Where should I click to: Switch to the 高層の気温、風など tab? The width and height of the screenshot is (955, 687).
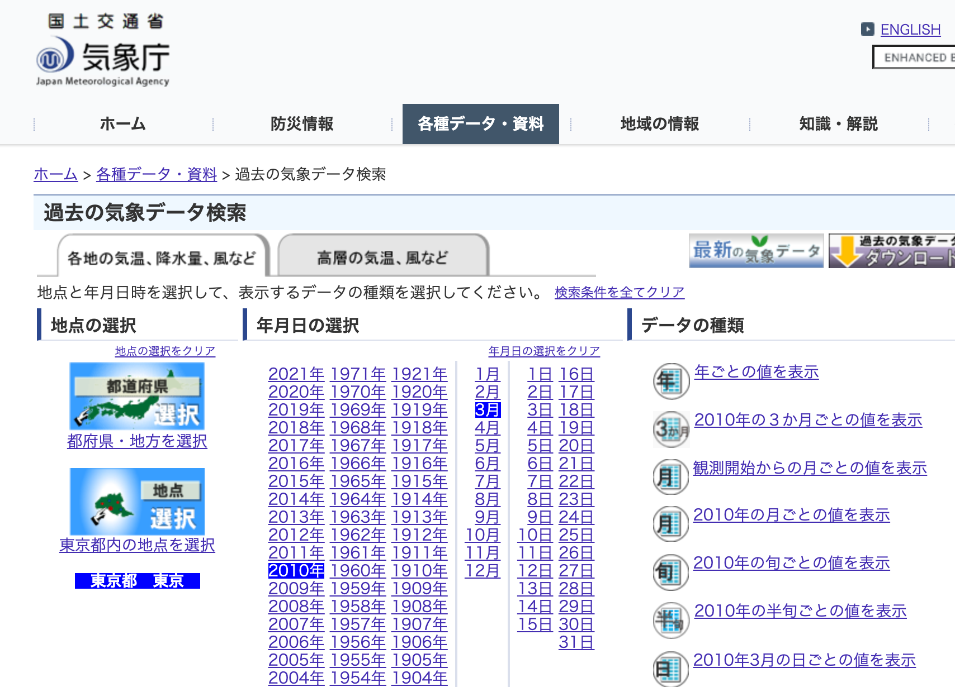[382, 257]
